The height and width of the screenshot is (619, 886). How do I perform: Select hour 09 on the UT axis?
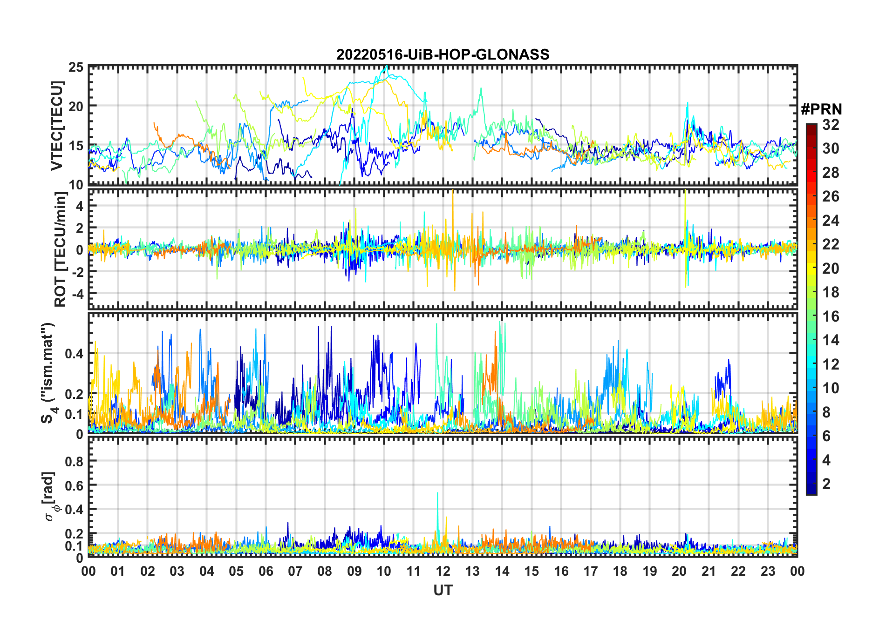[x=354, y=571]
